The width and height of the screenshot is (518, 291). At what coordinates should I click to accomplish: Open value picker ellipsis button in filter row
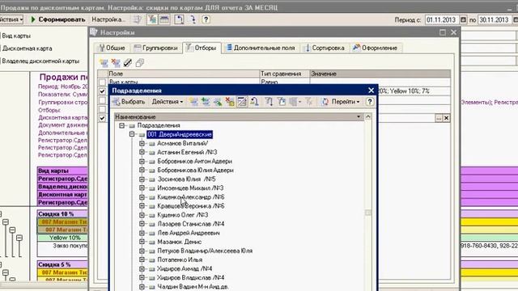(x=439, y=118)
